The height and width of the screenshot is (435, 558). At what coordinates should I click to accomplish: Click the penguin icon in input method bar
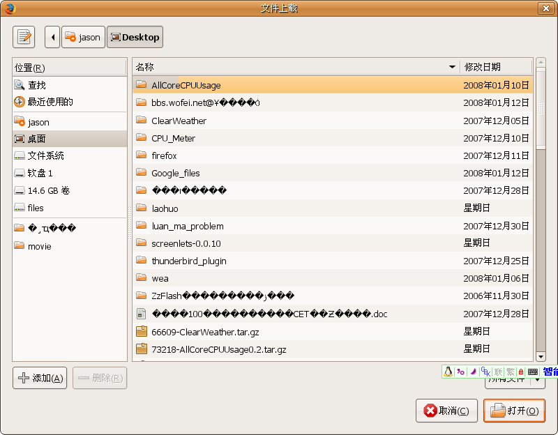click(x=448, y=372)
